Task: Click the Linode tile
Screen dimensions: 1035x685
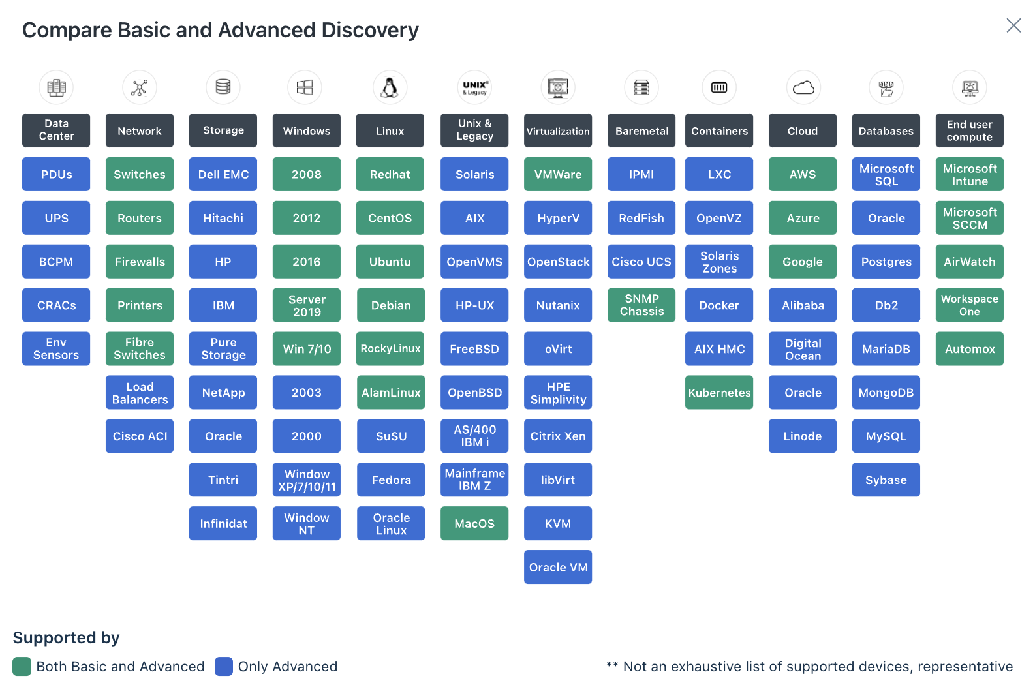Action: coord(803,436)
